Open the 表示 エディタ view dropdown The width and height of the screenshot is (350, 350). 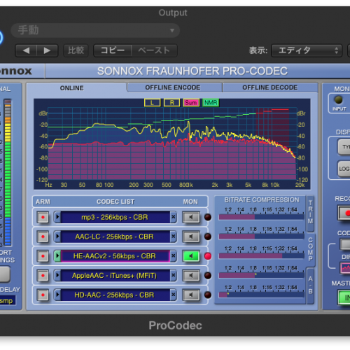click(x=307, y=50)
